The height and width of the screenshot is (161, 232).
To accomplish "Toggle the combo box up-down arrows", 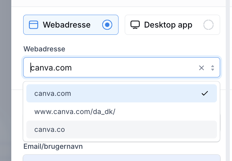I will coord(213,68).
